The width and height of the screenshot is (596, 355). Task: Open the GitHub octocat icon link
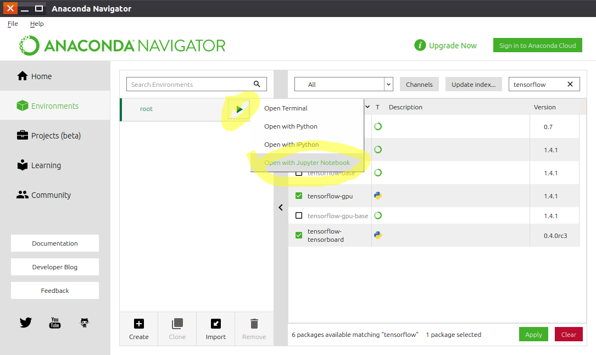(x=85, y=323)
